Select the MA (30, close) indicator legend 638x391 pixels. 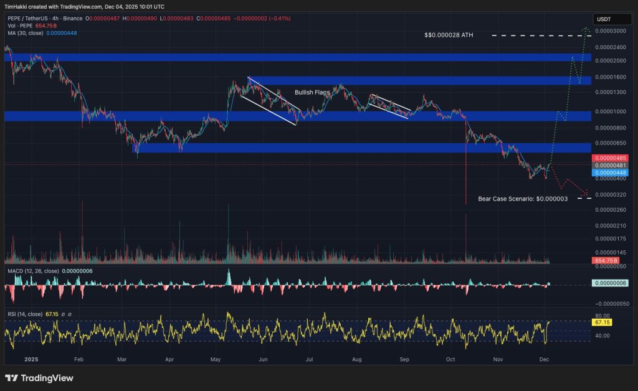[26, 34]
